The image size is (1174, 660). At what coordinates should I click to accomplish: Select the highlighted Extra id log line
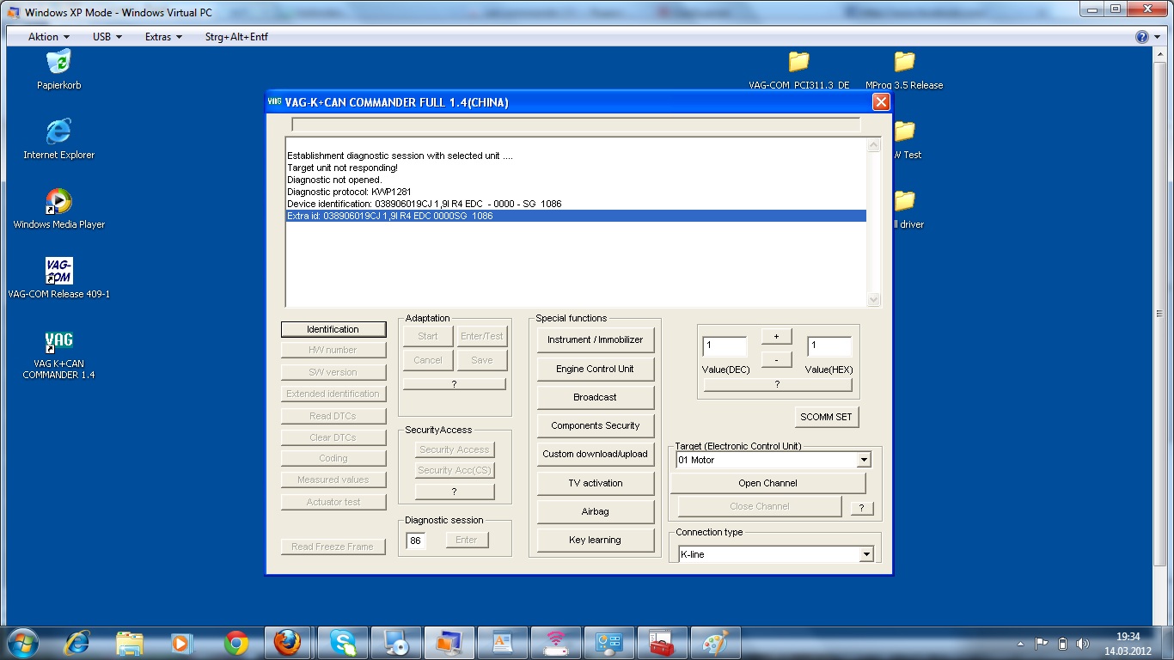pyautogui.click(x=576, y=216)
